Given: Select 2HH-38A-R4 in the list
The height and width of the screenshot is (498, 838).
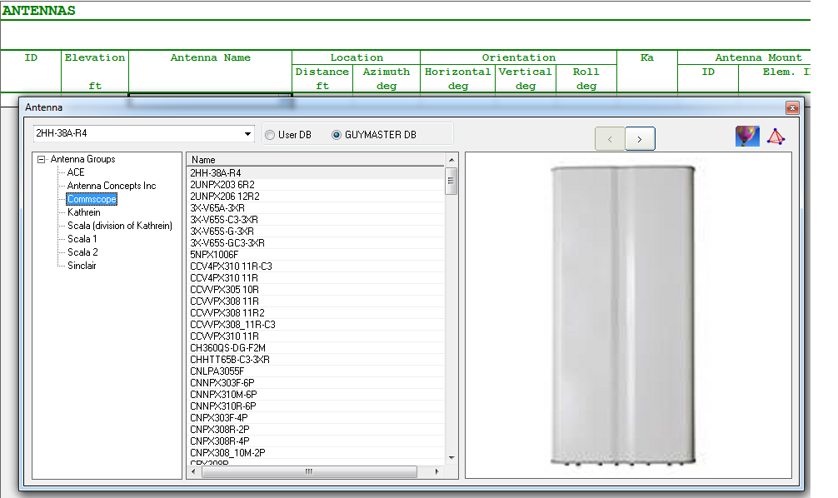Looking at the screenshot, I should coord(316,172).
